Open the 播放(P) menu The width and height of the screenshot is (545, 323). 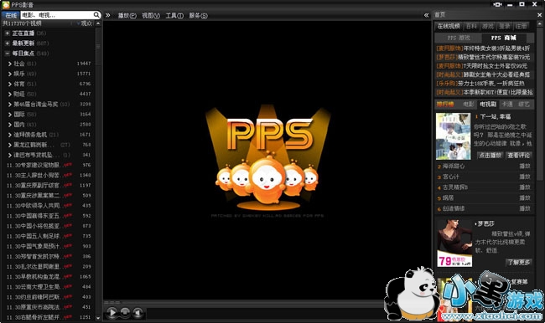pyautogui.click(x=127, y=16)
